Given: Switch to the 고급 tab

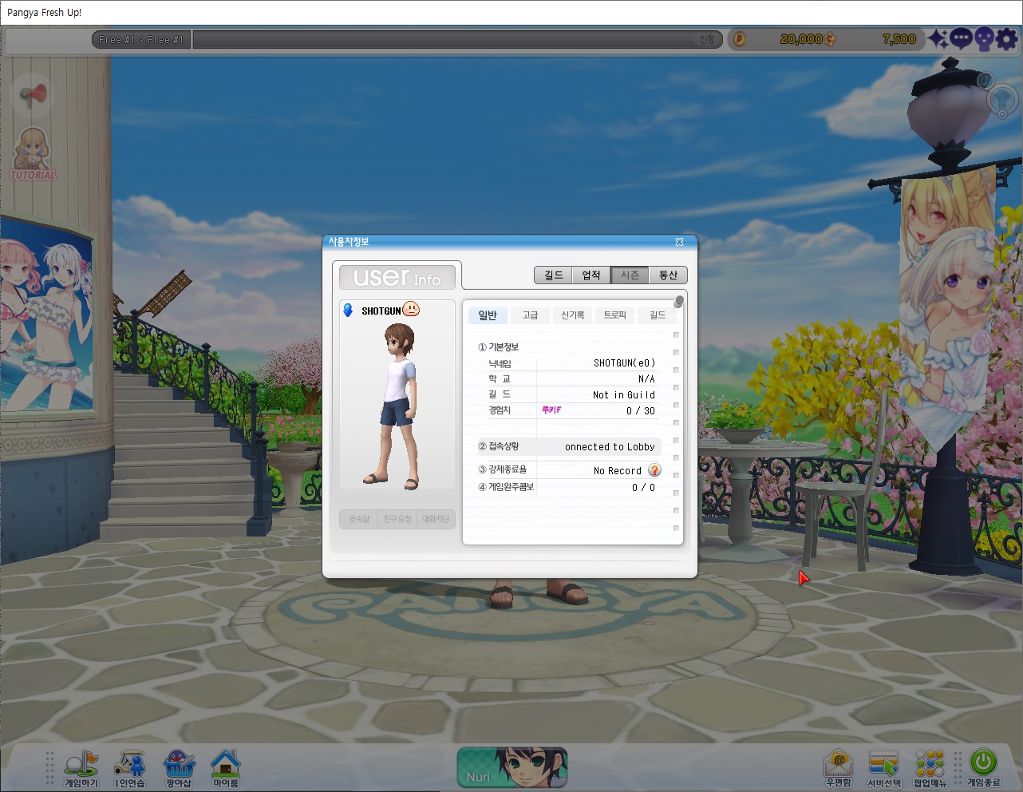Looking at the screenshot, I should click(x=530, y=315).
